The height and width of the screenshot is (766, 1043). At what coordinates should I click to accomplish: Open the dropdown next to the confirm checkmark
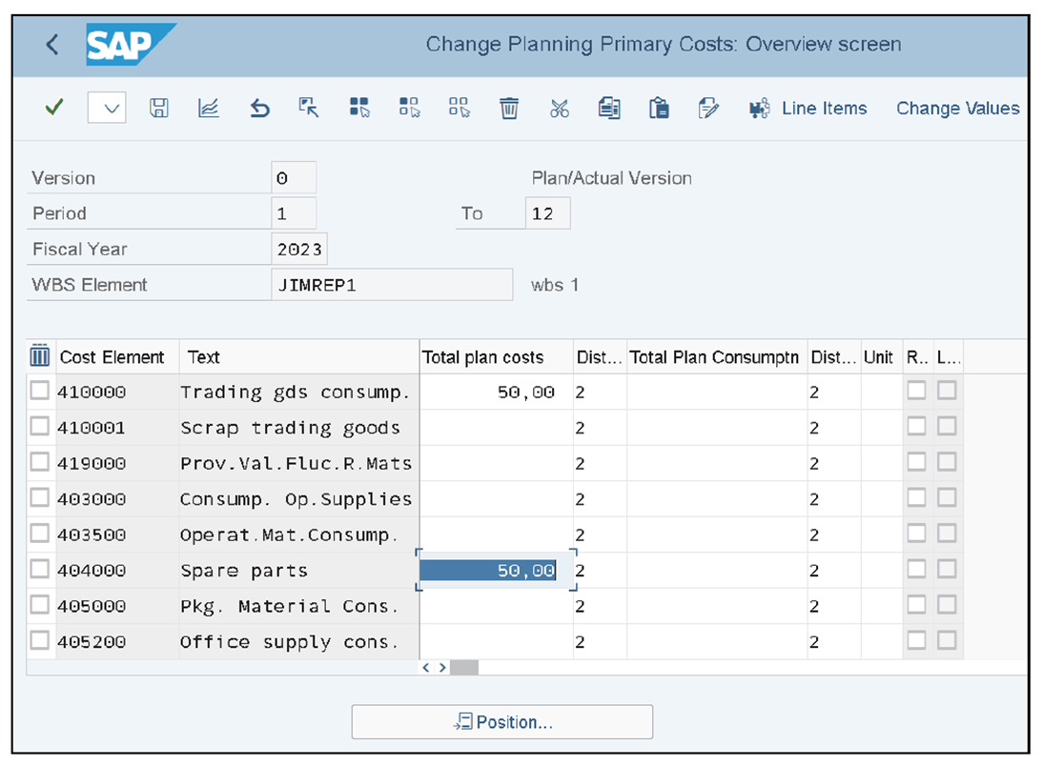[105, 108]
